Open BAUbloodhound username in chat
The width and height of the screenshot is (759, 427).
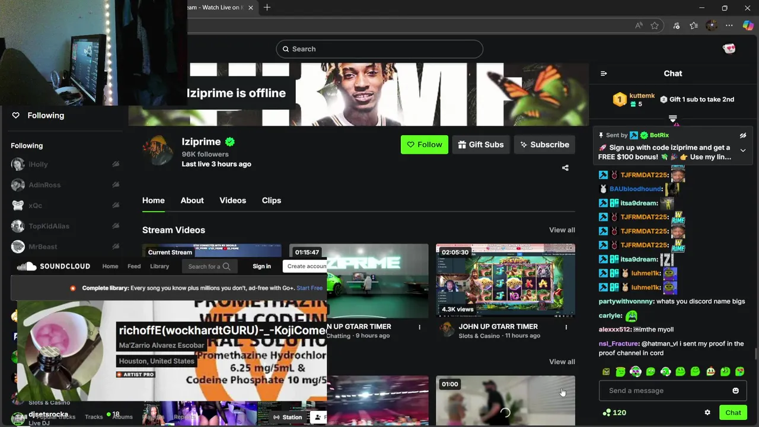coord(635,189)
